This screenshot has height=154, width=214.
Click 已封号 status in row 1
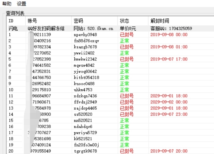pos(127,35)
